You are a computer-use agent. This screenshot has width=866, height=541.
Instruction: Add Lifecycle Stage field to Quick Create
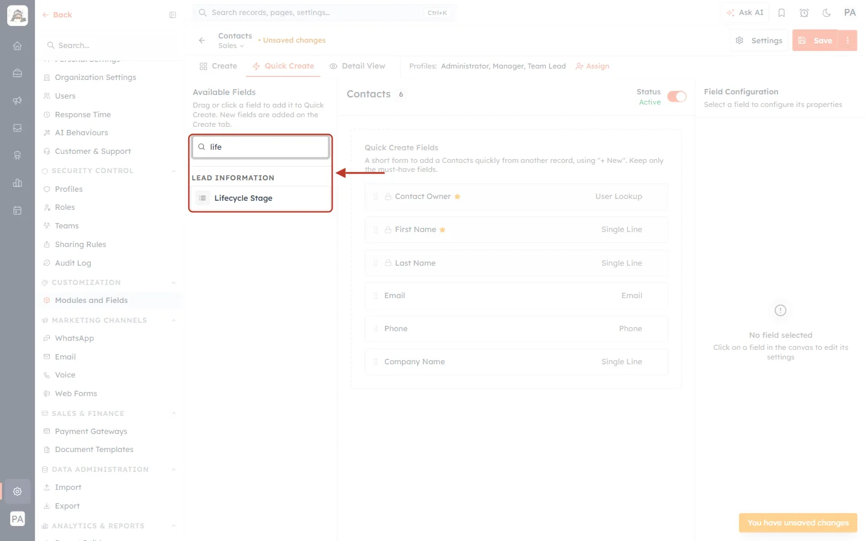[261, 198]
